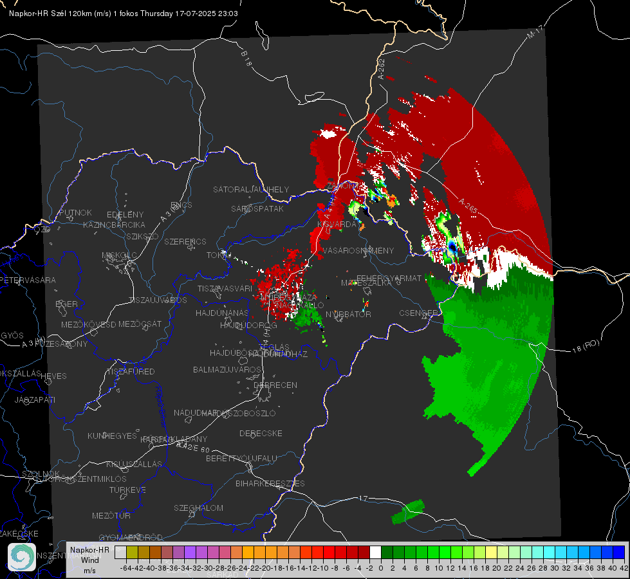Click the EGER town label
630x579 pixels.
[x=67, y=304]
